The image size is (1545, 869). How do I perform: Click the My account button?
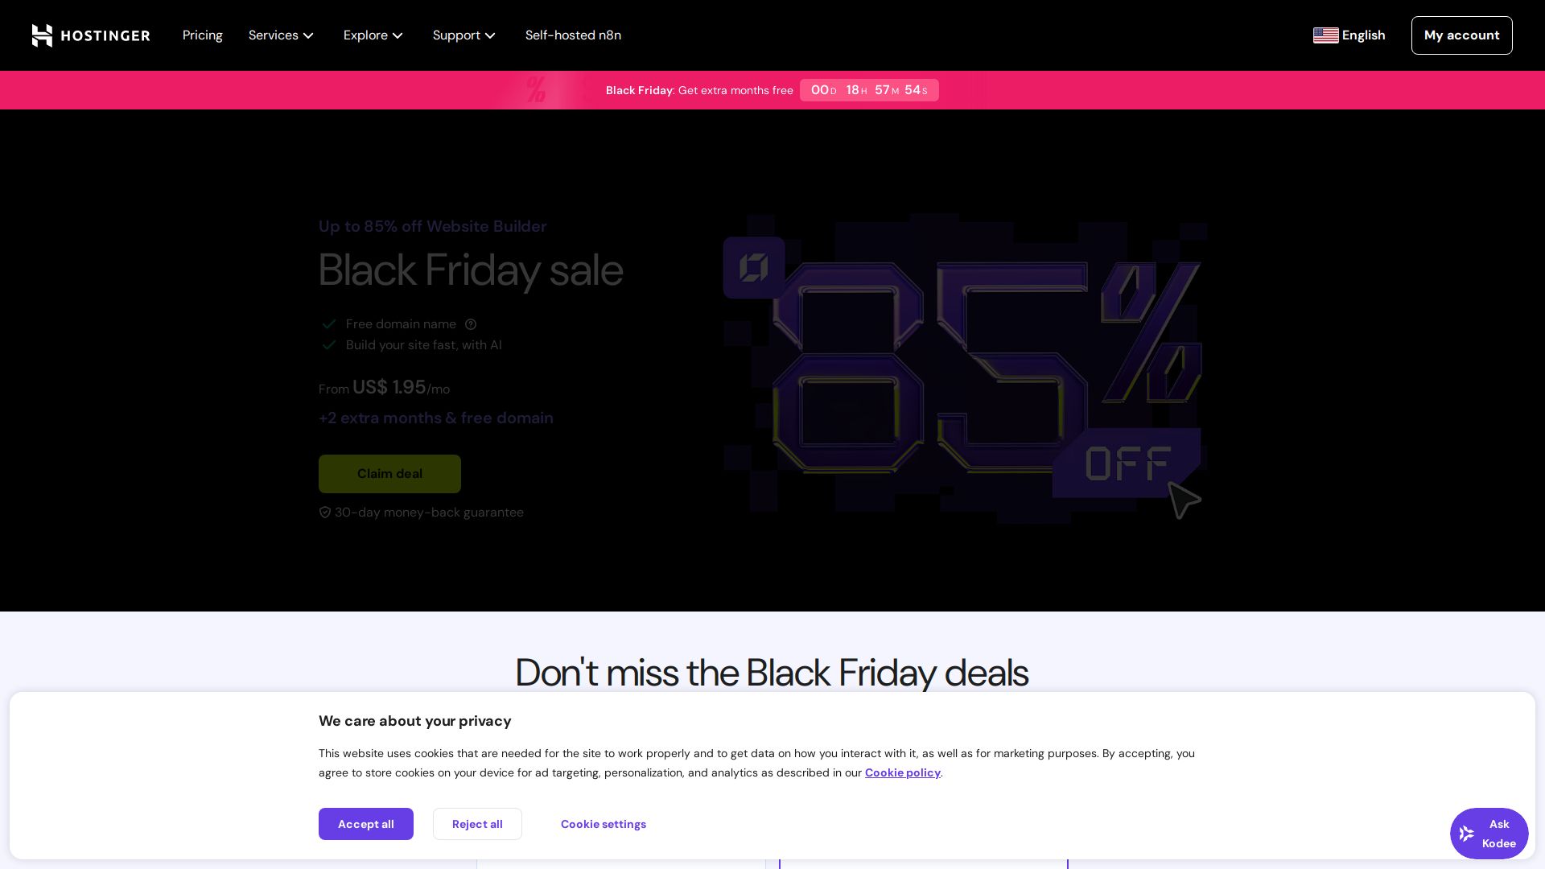pyautogui.click(x=1461, y=35)
